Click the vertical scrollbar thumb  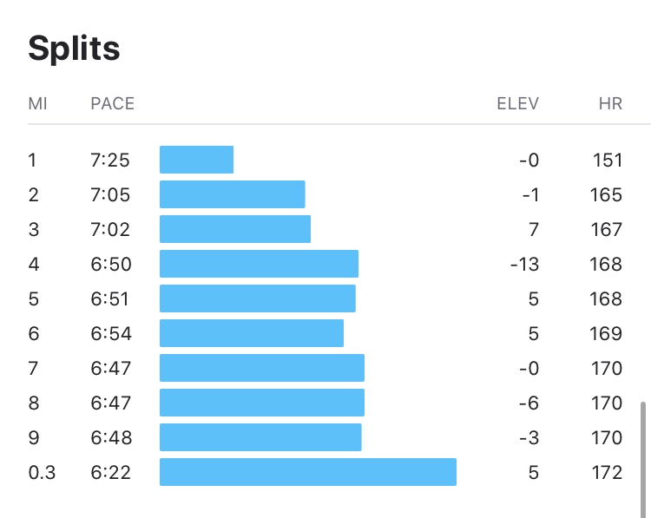(642, 454)
